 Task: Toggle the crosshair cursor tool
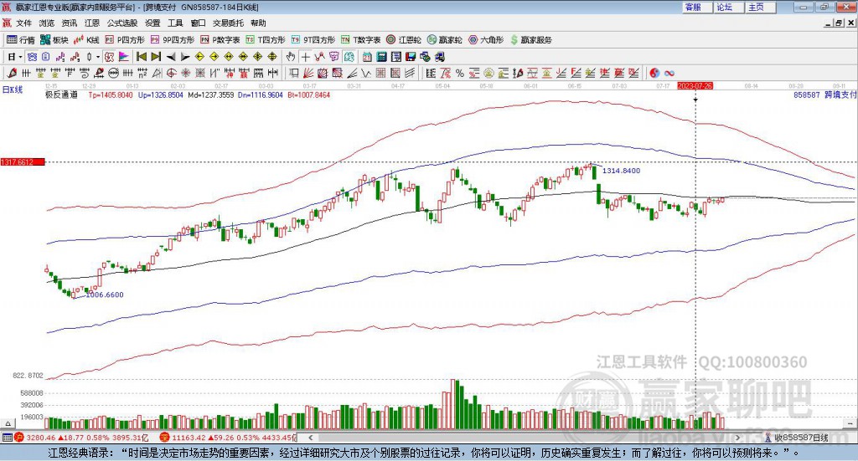tap(305, 57)
